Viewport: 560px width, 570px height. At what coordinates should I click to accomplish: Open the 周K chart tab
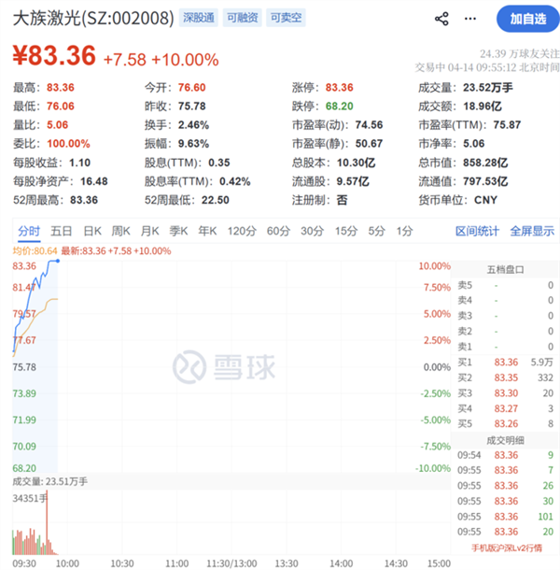click(121, 231)
